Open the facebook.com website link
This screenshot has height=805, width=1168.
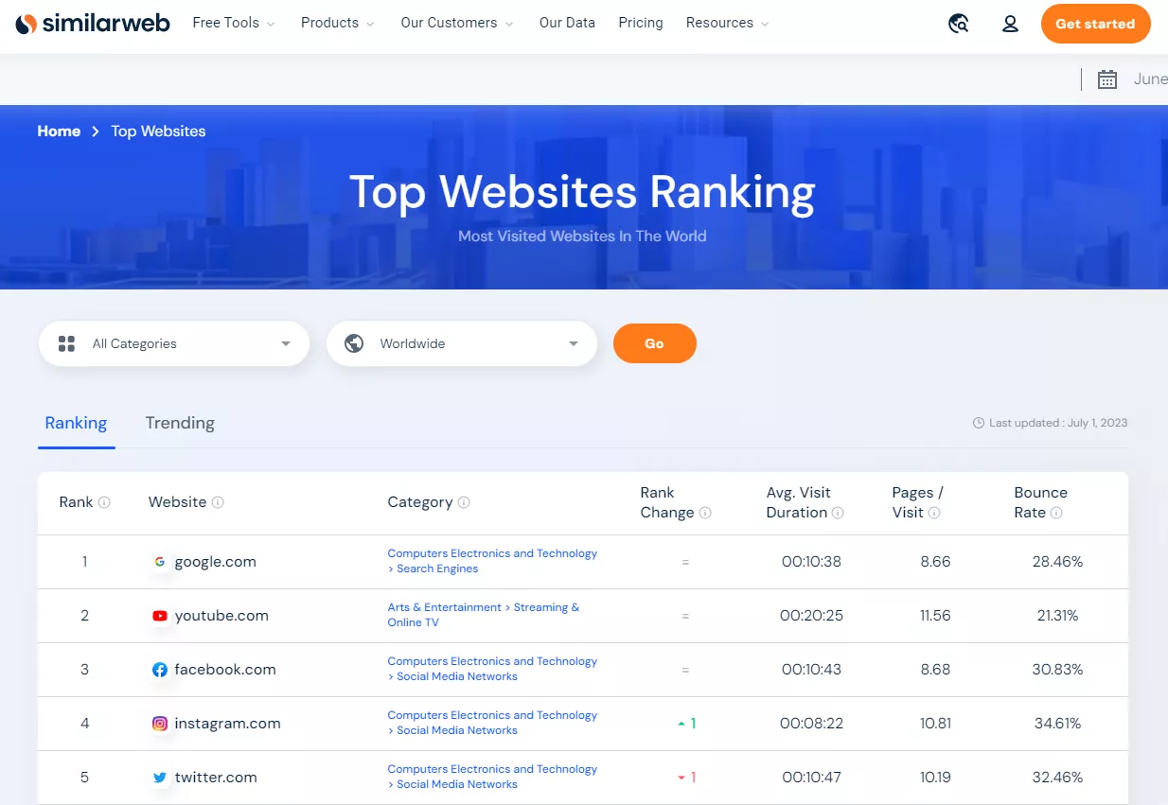coord(225,670)
